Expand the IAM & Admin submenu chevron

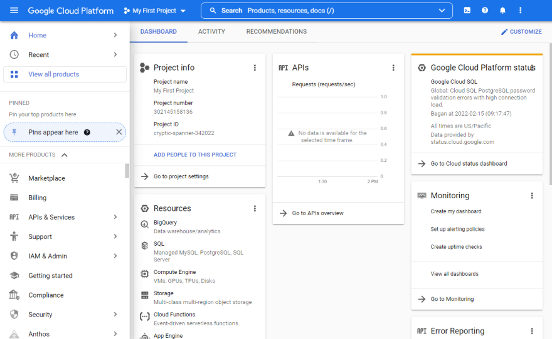(115, 256)
